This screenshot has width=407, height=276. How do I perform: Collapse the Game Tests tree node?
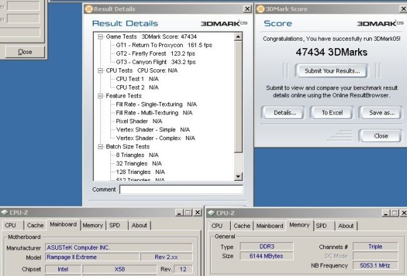100,37
